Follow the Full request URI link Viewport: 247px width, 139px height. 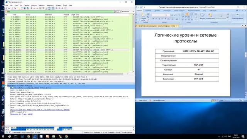(40, 110)
